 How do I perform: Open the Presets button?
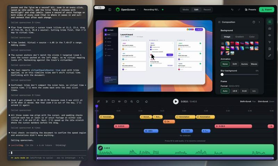(x=250, y=10)
